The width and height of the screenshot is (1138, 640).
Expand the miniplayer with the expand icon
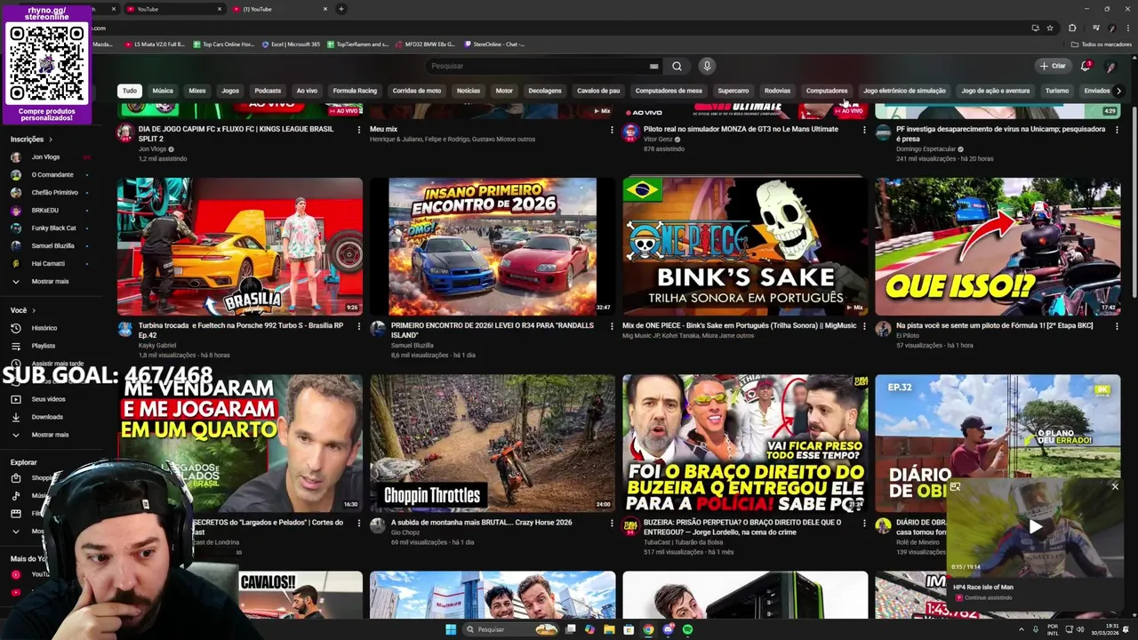coord(955,487)
